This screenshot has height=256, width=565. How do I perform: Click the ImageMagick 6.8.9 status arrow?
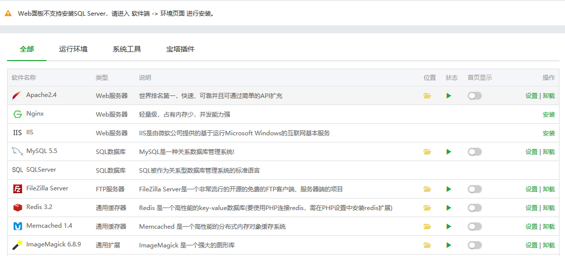(x=449, y=245)
